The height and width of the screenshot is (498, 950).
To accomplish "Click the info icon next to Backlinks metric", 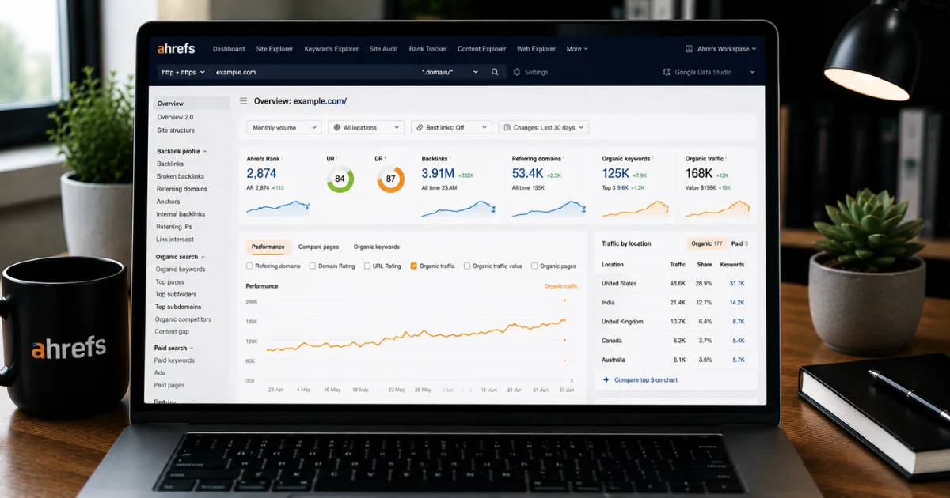I will tap(452, 159).
